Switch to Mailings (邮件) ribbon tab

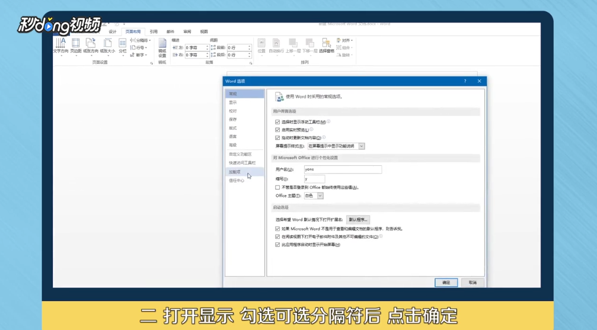click(x=170, y=31)
